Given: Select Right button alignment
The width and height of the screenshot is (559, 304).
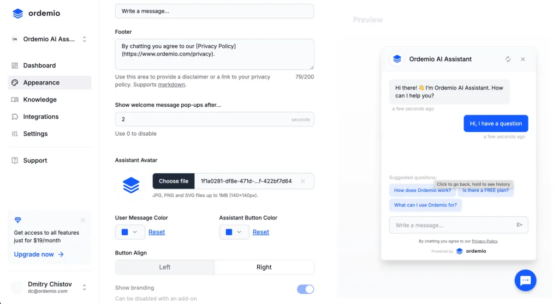Looking at the screenshot, I should (264, 267).
